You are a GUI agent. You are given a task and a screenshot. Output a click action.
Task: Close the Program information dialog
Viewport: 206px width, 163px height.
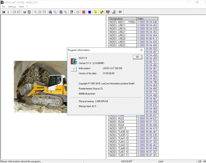tap(141, 50)
